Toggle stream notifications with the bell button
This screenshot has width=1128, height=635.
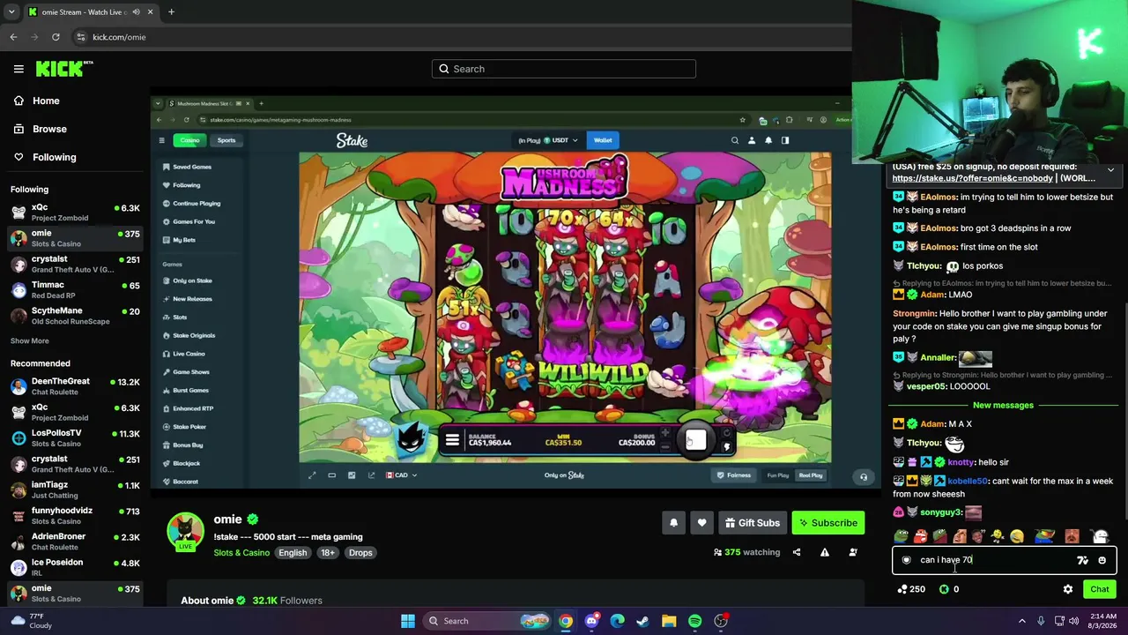673,523
